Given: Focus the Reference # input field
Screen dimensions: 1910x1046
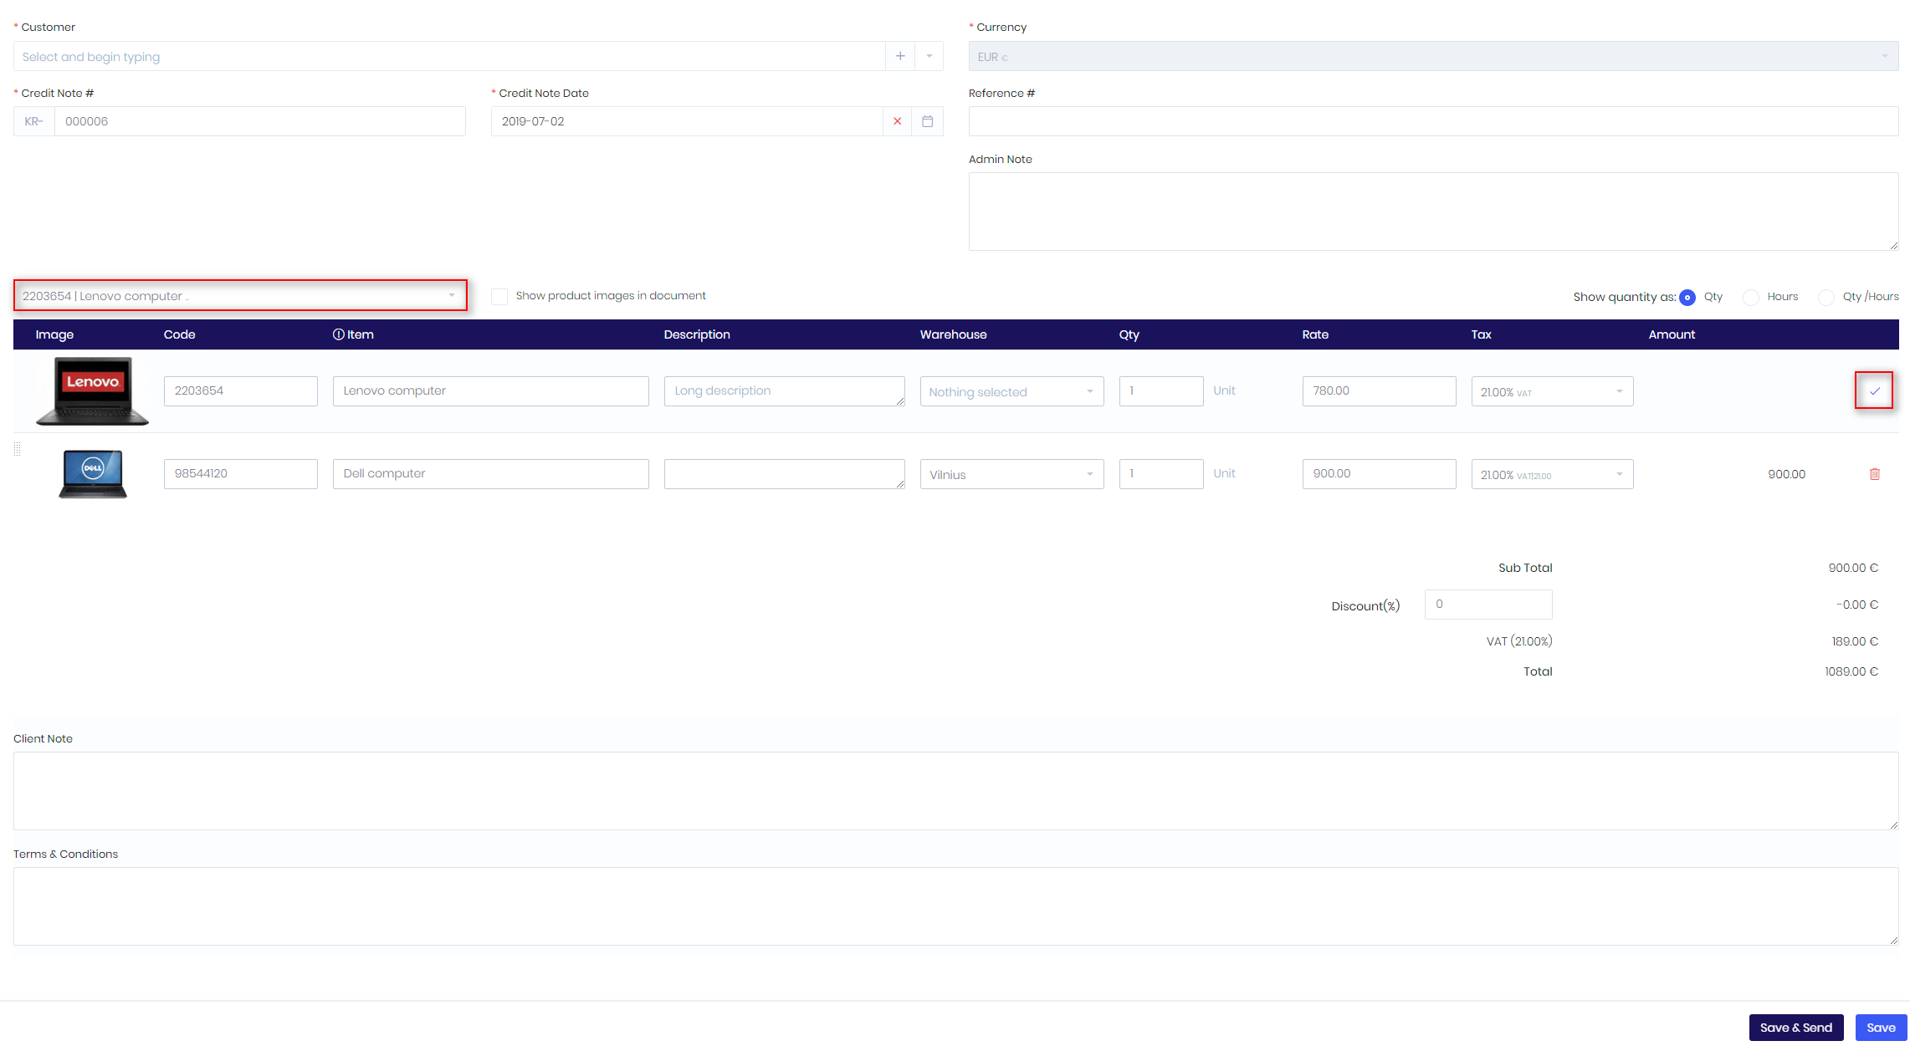Looking at the screenshot, I should point(1432,121).
